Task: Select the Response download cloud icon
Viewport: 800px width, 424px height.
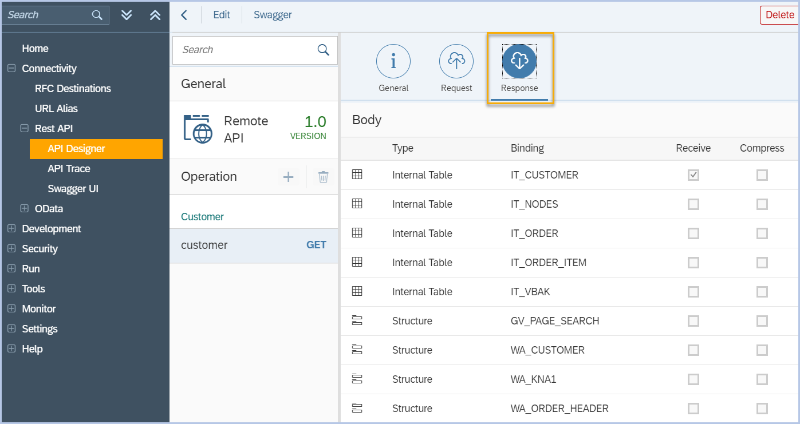Action: pyautogui.click(x=519, y=61)
